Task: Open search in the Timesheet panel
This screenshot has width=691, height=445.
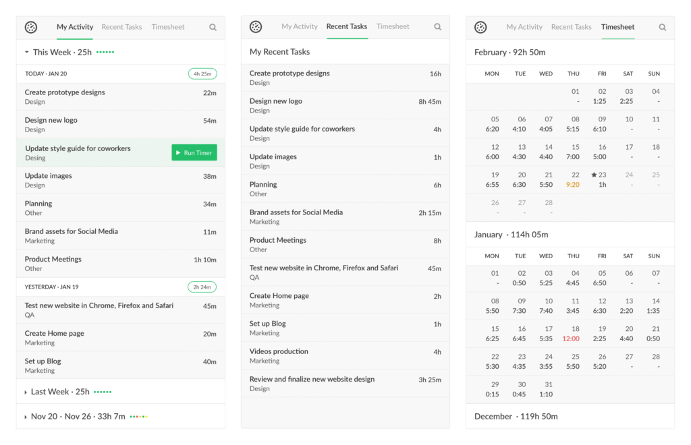Action: pos(662,27)
